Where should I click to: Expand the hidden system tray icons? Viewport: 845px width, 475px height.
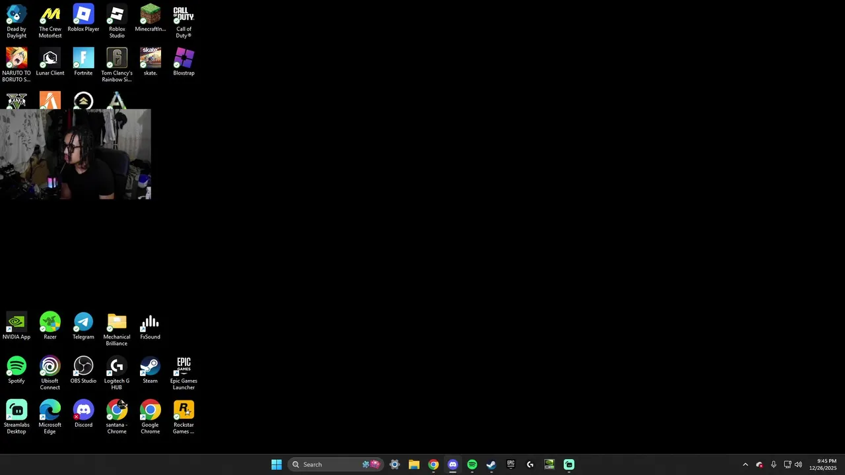[745, 464]
